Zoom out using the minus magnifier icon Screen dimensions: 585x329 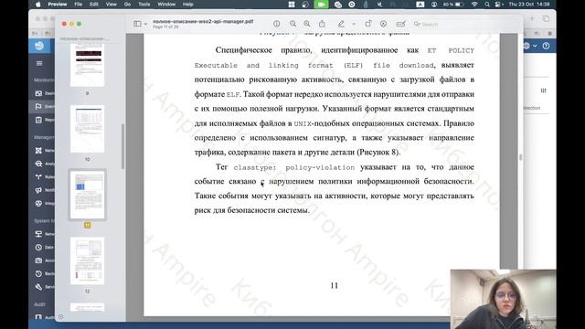292,24
